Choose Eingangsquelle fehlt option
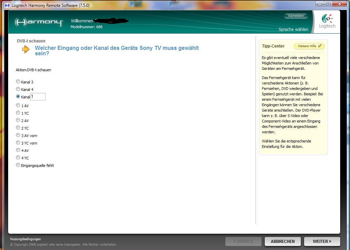350x250 pixels. 18,165
